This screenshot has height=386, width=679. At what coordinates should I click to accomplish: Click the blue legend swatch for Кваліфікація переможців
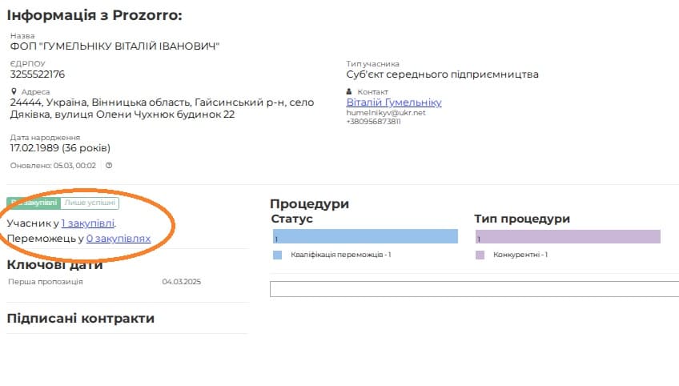pos(277,255)
